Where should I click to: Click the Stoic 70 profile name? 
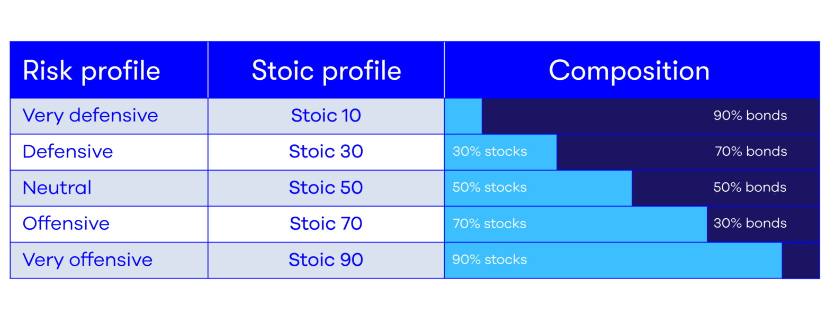tap(326, 223)
